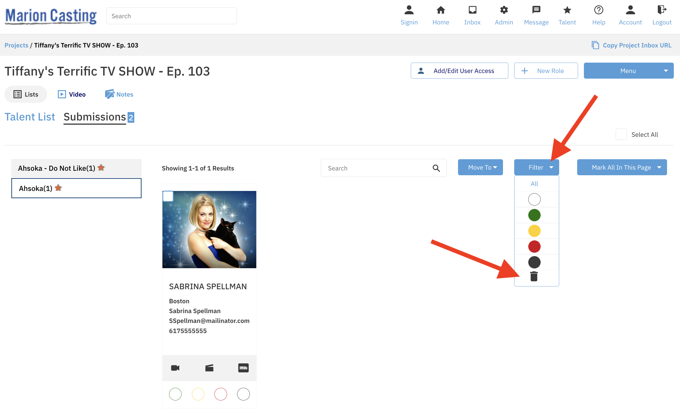
Task: Click the Logout door icon
Action: 662,10
